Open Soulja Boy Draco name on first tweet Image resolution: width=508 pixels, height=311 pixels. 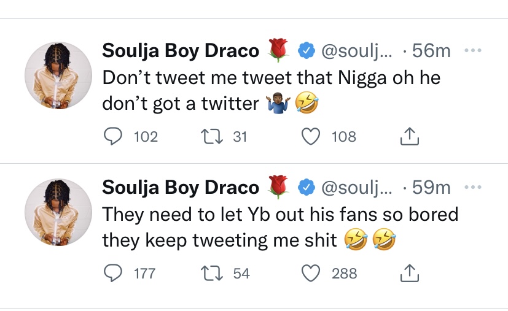pos(181,51)
